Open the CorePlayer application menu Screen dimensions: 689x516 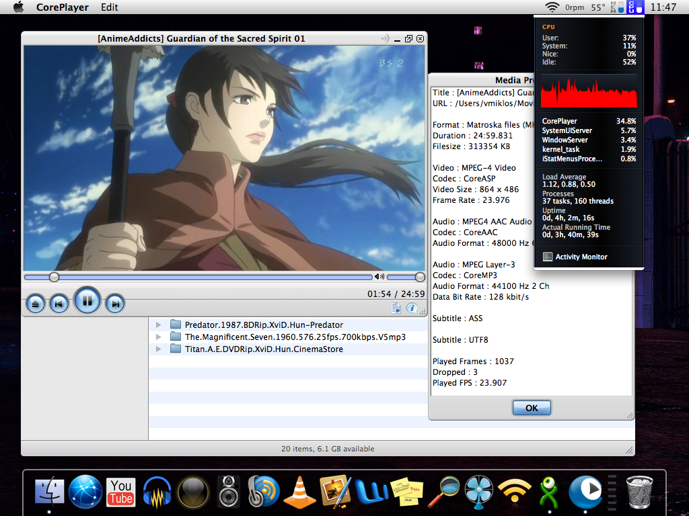(x=63, y=7)
